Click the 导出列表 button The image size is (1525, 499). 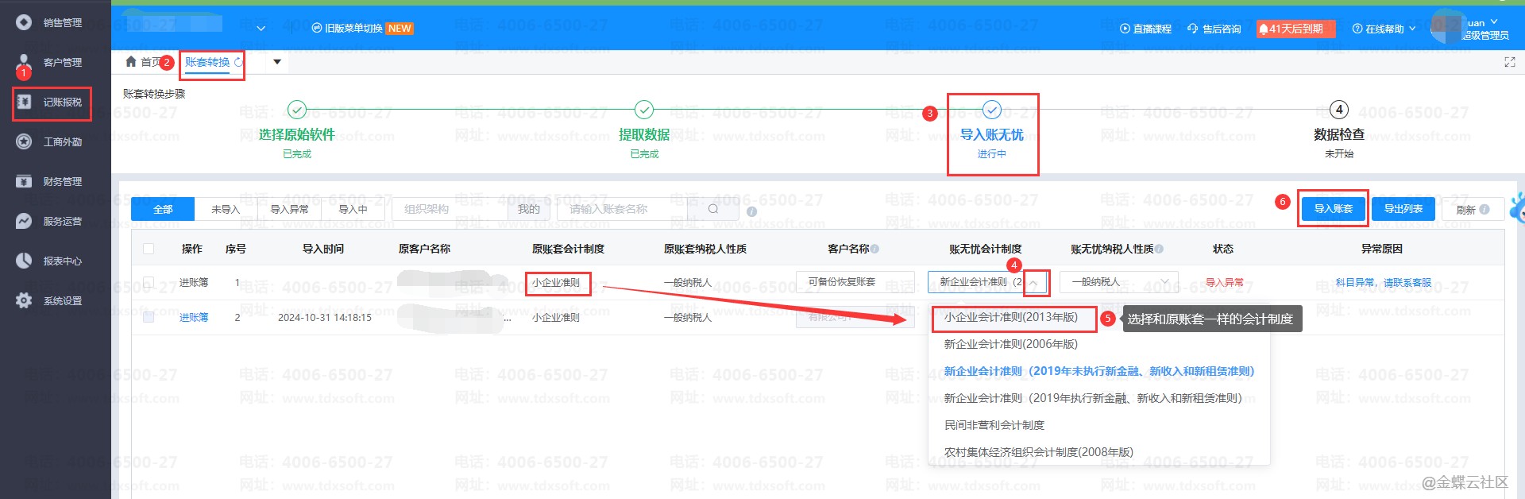click(1403, 208)
